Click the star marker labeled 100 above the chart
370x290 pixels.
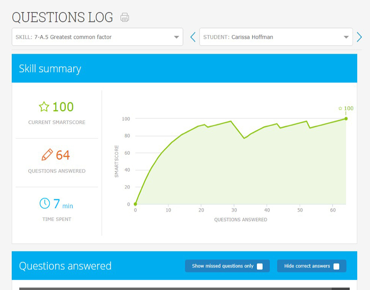(345, 108)
